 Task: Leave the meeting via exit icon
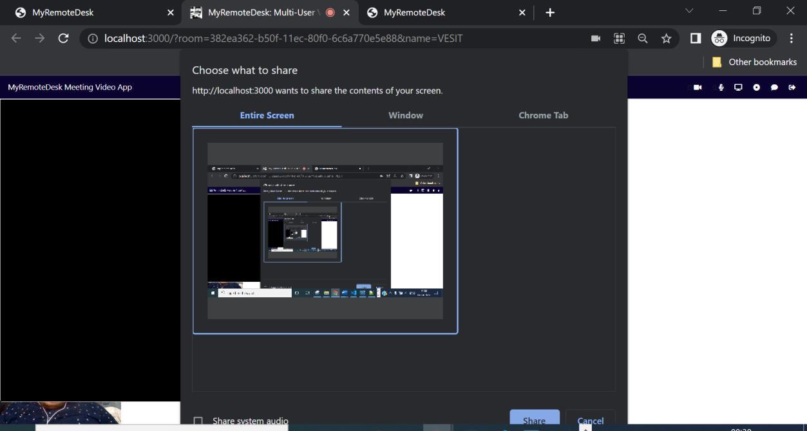792,87
